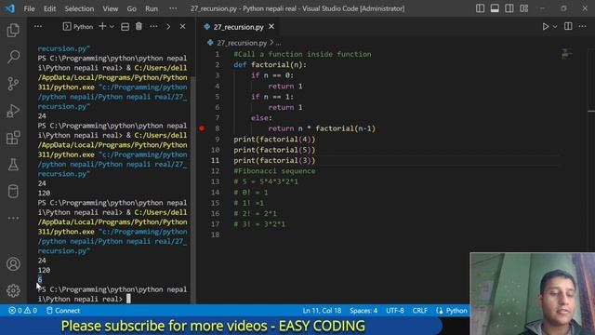
Task: Open the Explorer view in activity bar
Action: click(13, 31)
